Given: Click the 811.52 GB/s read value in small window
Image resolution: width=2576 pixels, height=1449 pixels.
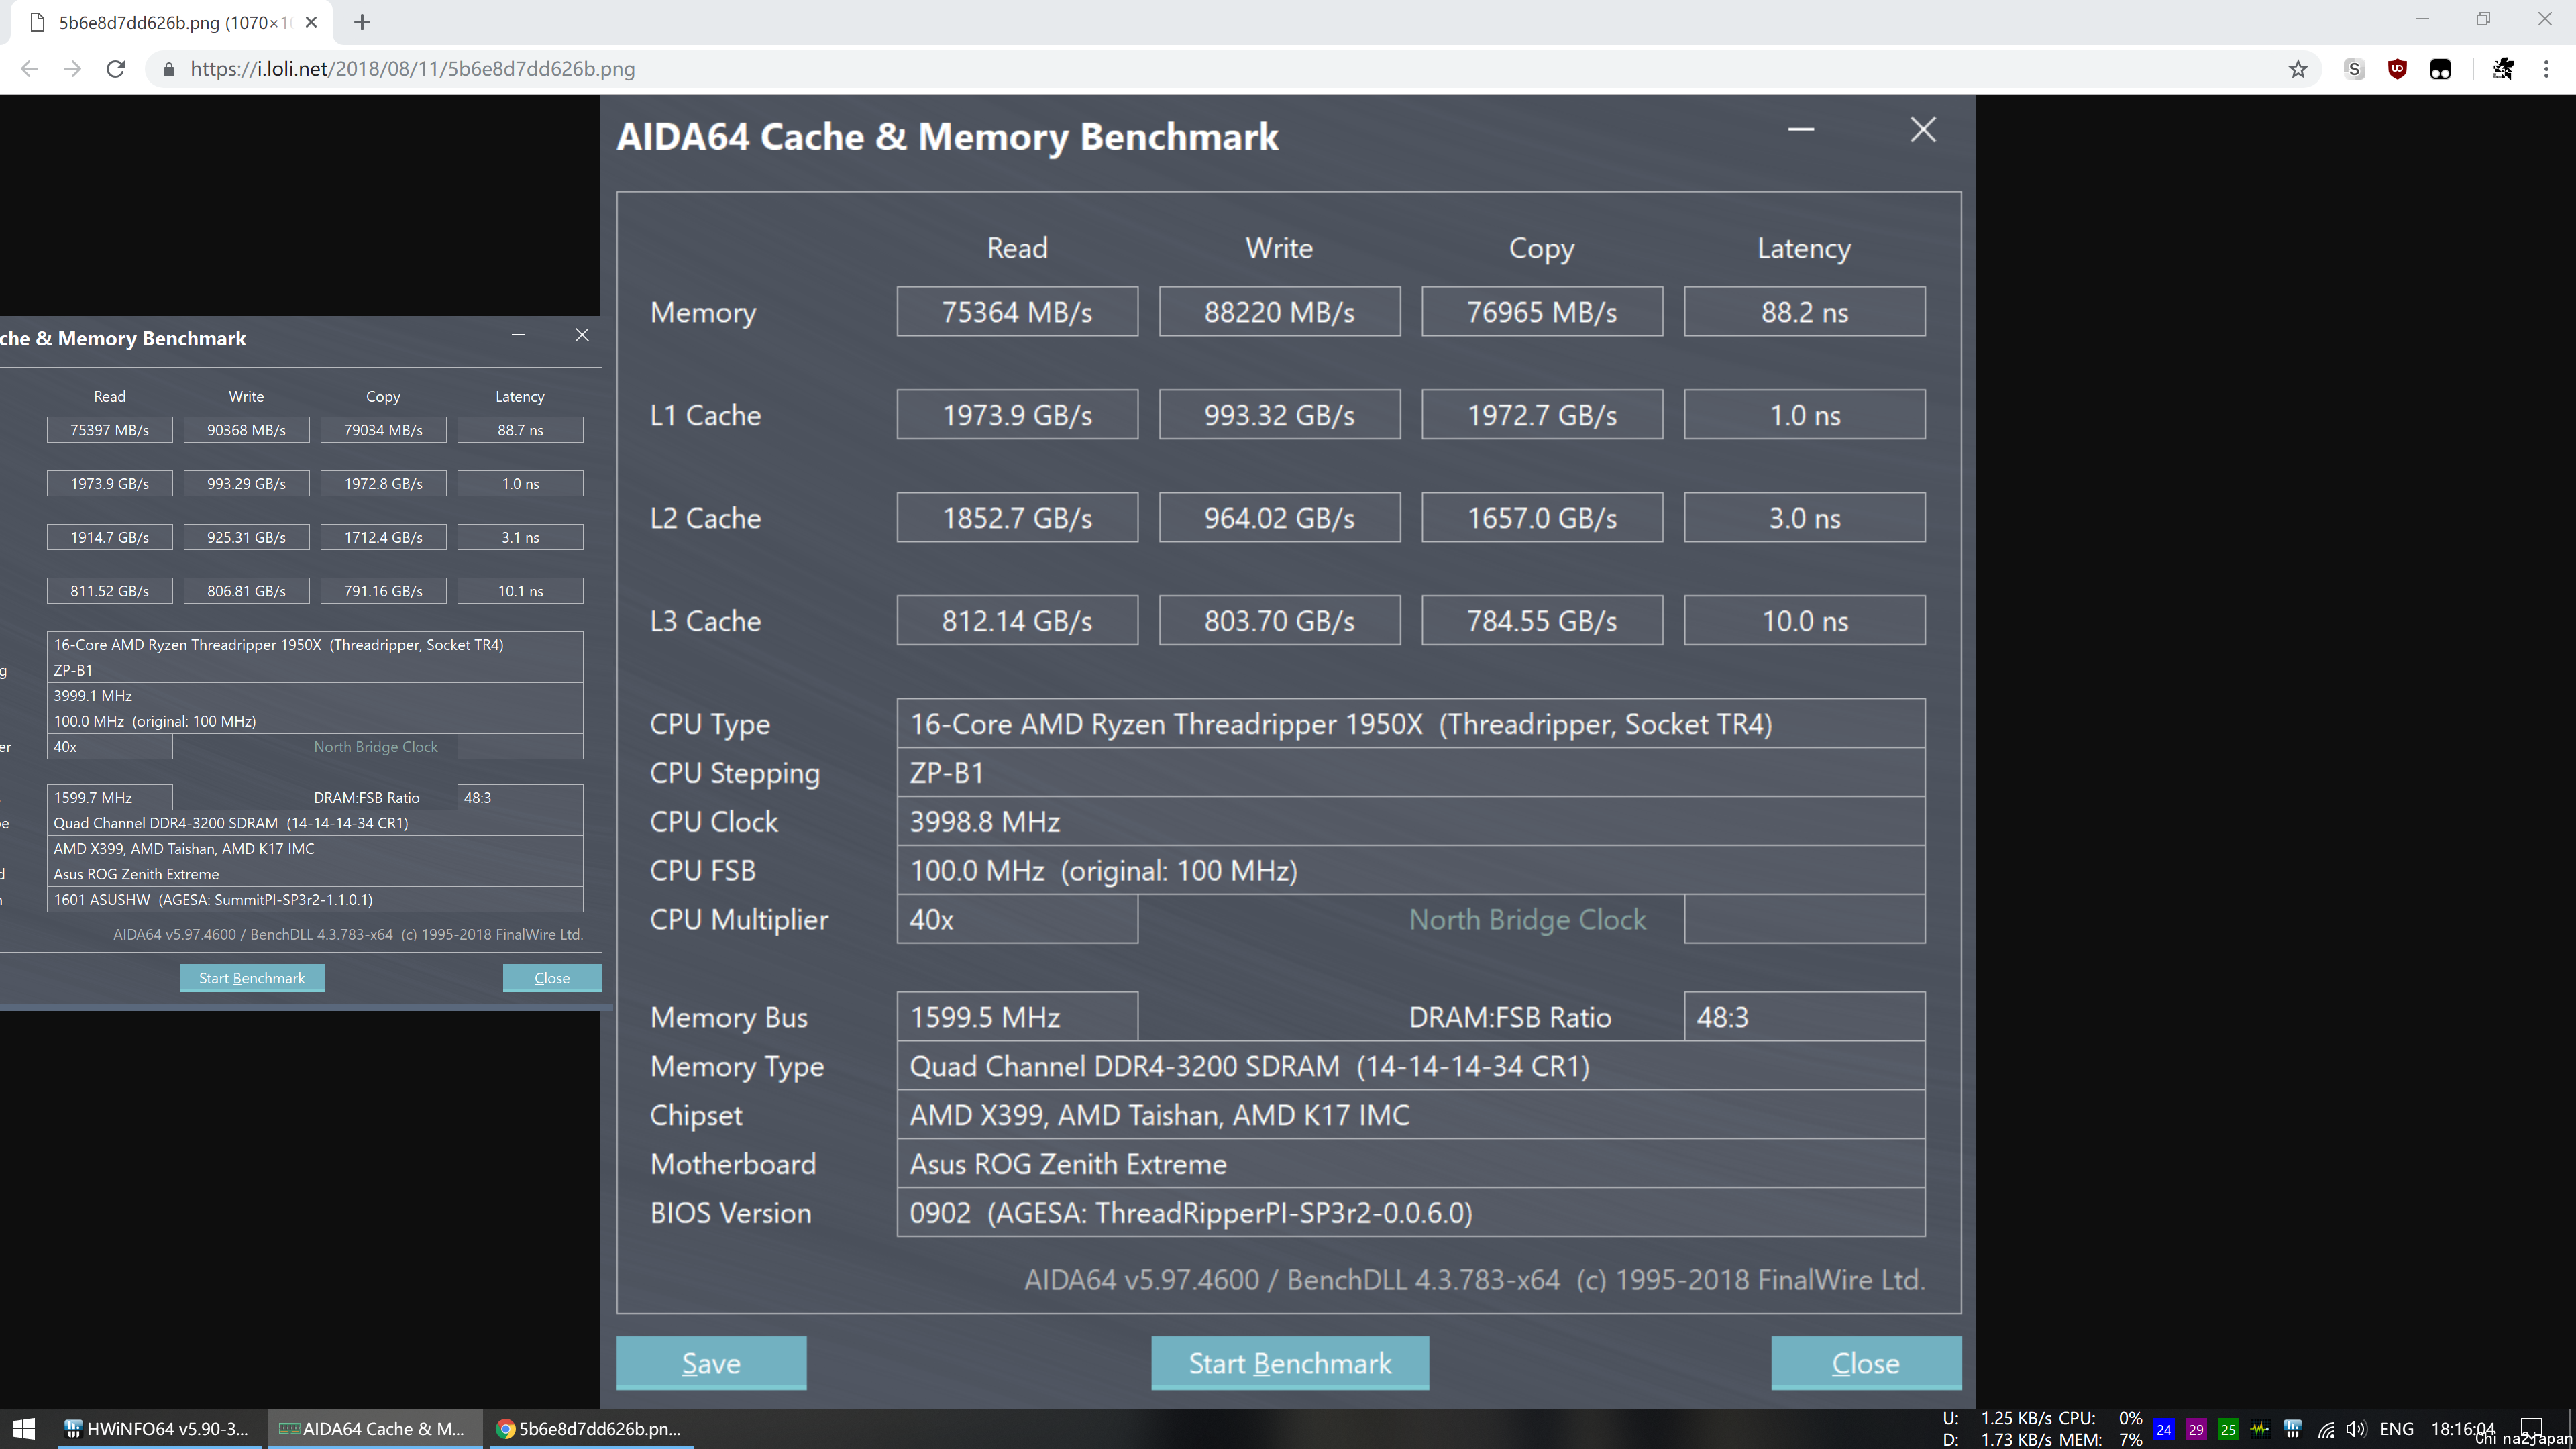Looking at the screenshot, I should point(110,591).
